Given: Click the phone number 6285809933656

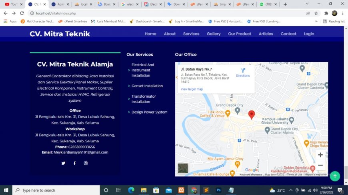Looking at the screenshot, I should click(x=82, y=147).
